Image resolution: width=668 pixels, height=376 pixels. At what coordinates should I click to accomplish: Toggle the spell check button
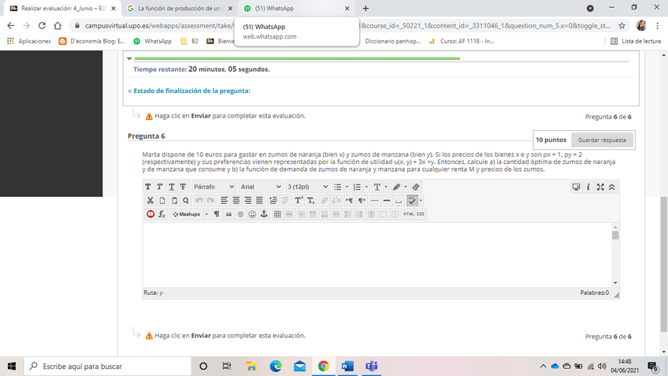tap(412, 200)
